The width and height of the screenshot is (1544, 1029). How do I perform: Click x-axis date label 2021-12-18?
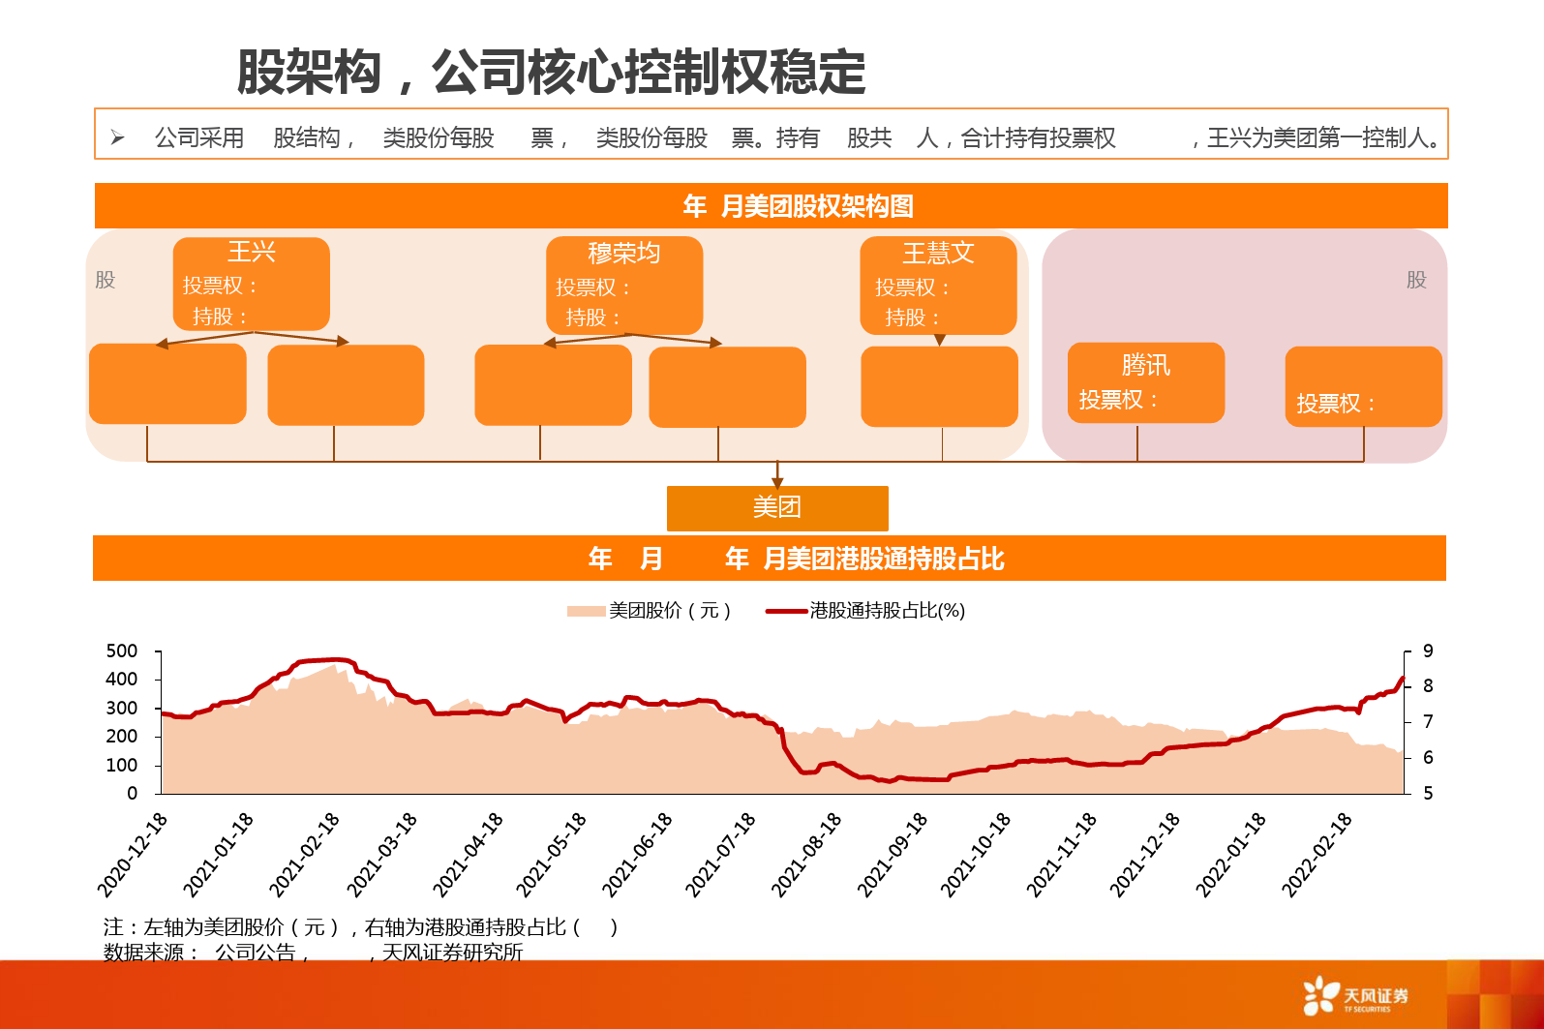pyautogui.click(x=1144, y=855)
